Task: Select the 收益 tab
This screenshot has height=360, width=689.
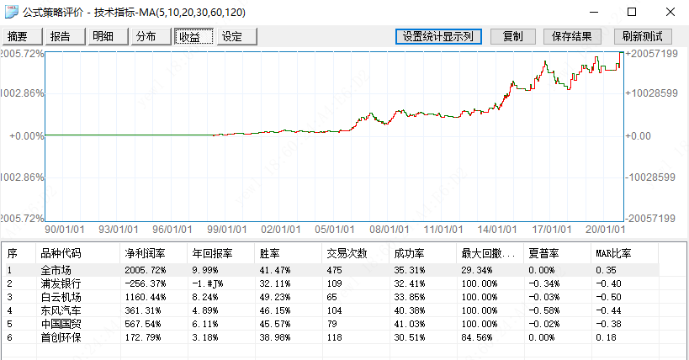Action: tap(193, 36)
